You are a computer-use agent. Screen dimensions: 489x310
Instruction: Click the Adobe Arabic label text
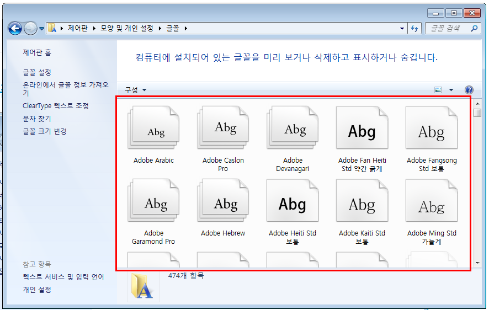click(153, 161)
